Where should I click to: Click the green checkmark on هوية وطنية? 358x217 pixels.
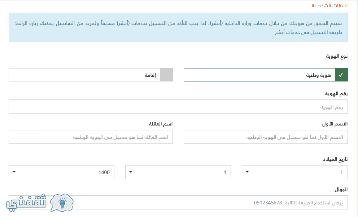[x=341, y=75]
